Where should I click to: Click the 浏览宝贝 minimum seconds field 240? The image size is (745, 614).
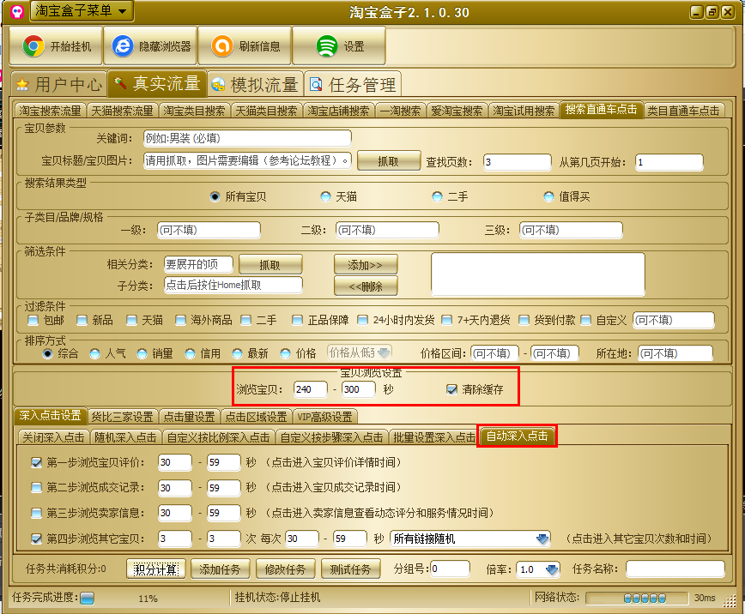coord(310,389)
